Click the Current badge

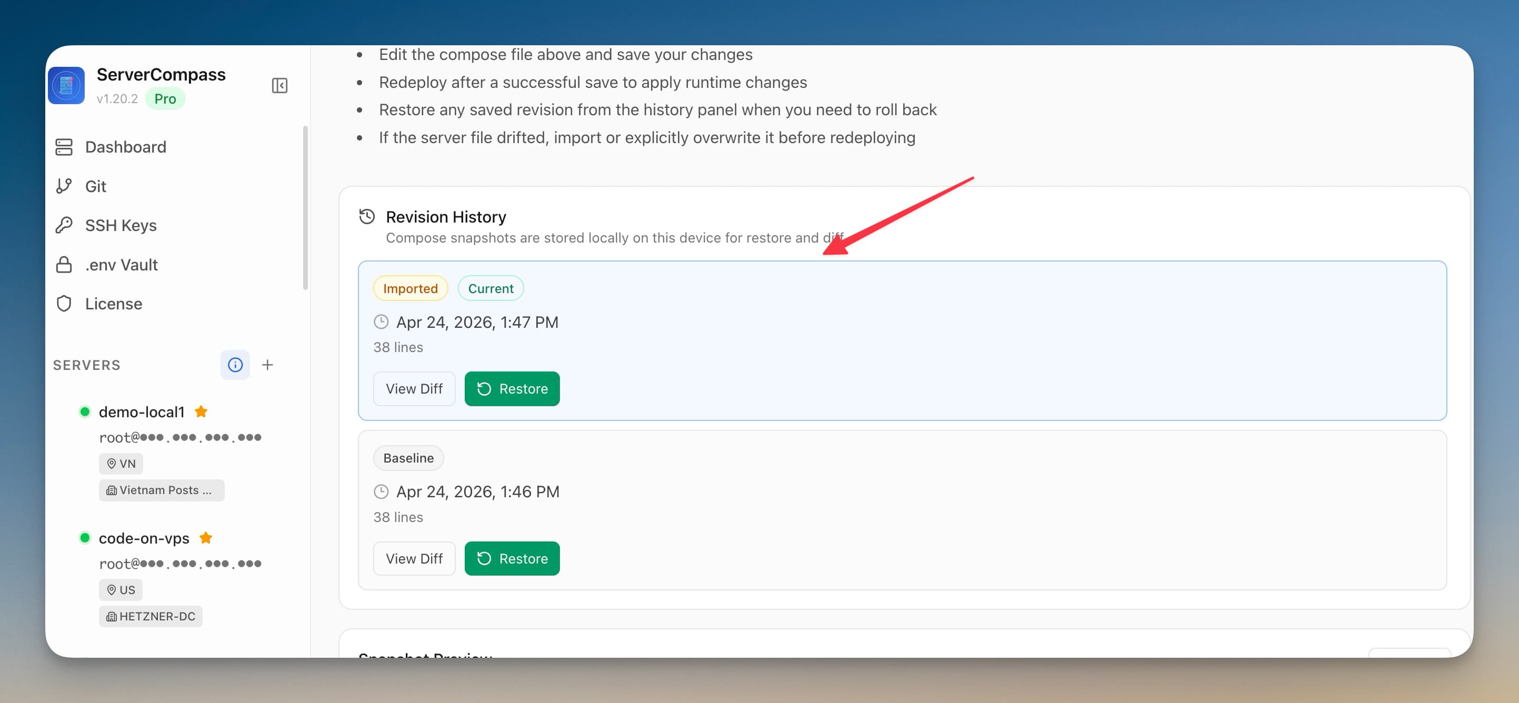(x=491, y=288)
